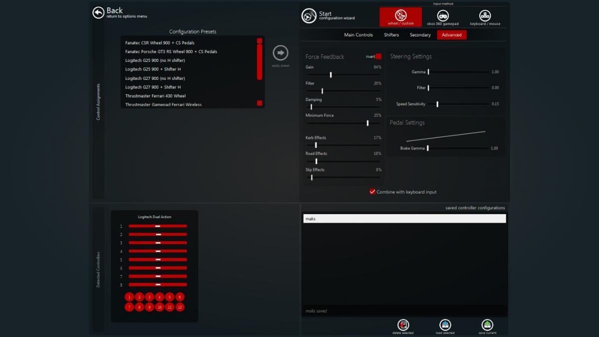Image resolution: width=599 pixels, height=337 pixels.
Task: Click the Detected Controllers side label
Action: (98, 270)
